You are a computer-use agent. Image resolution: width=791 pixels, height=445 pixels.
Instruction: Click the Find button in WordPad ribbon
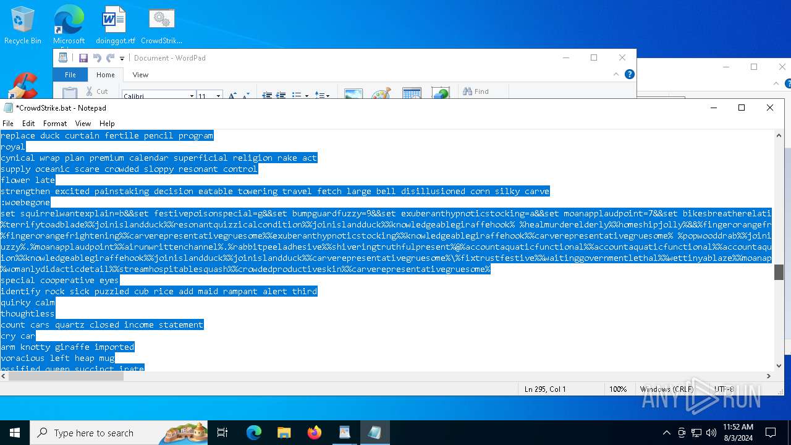(476, 91)
